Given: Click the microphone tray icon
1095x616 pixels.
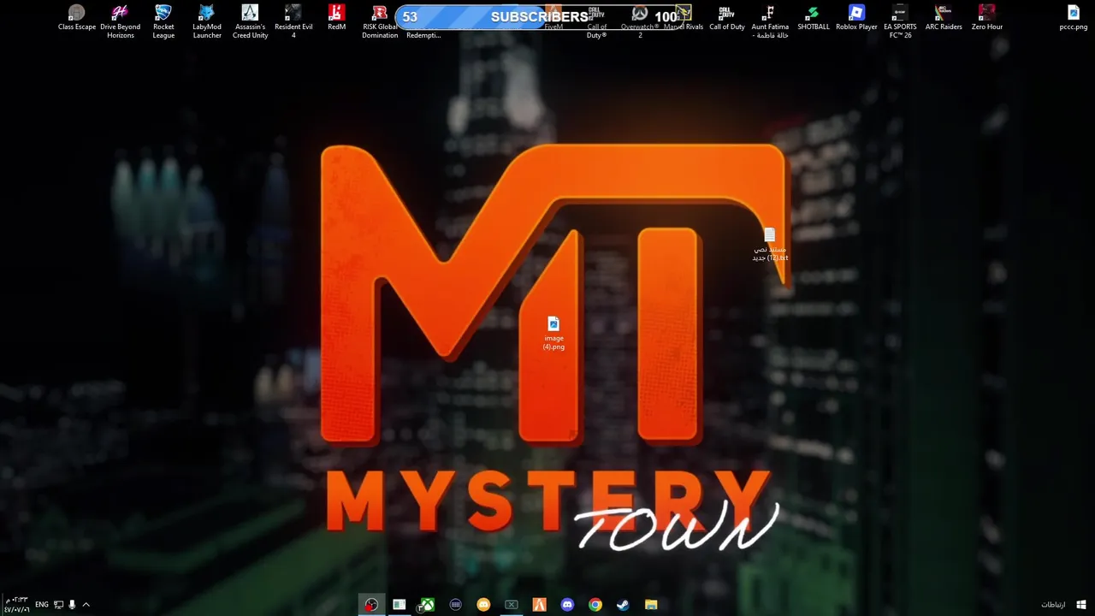Looking at the screenshot, I should pos(72,605).
